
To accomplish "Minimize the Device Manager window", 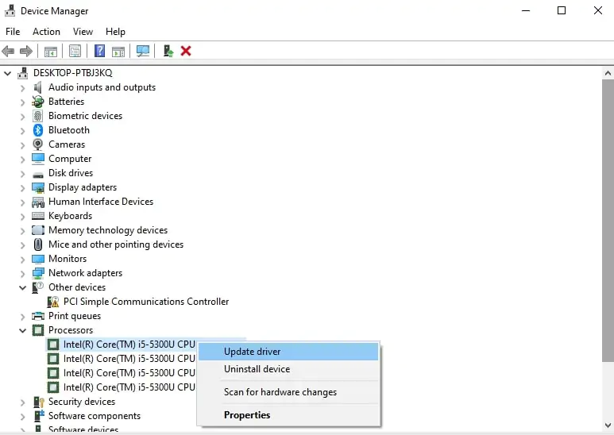I will tap(526, 10).
